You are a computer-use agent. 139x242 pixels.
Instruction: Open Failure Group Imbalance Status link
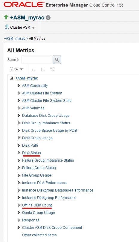[x=48, y=160]
